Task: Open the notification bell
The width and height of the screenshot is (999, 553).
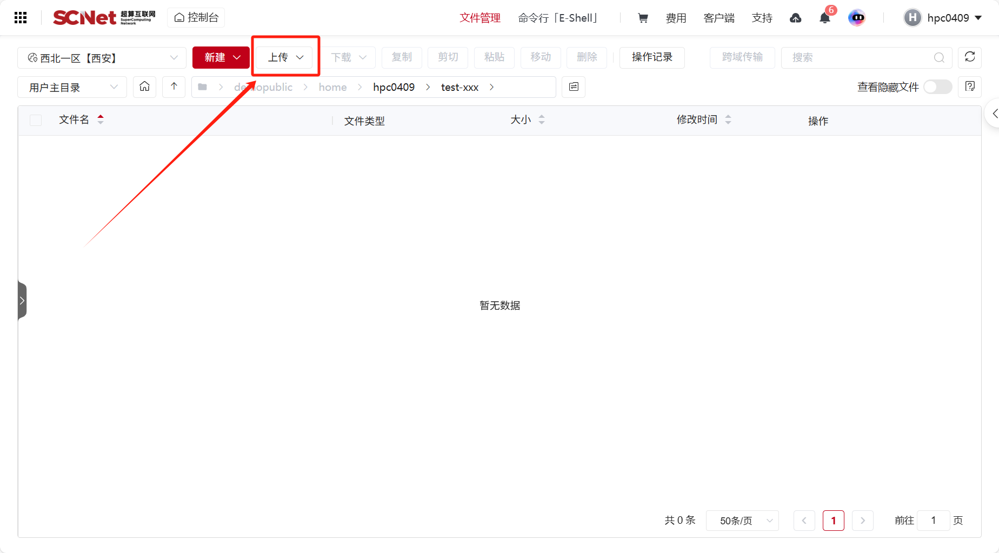Action: click(824, 18)
